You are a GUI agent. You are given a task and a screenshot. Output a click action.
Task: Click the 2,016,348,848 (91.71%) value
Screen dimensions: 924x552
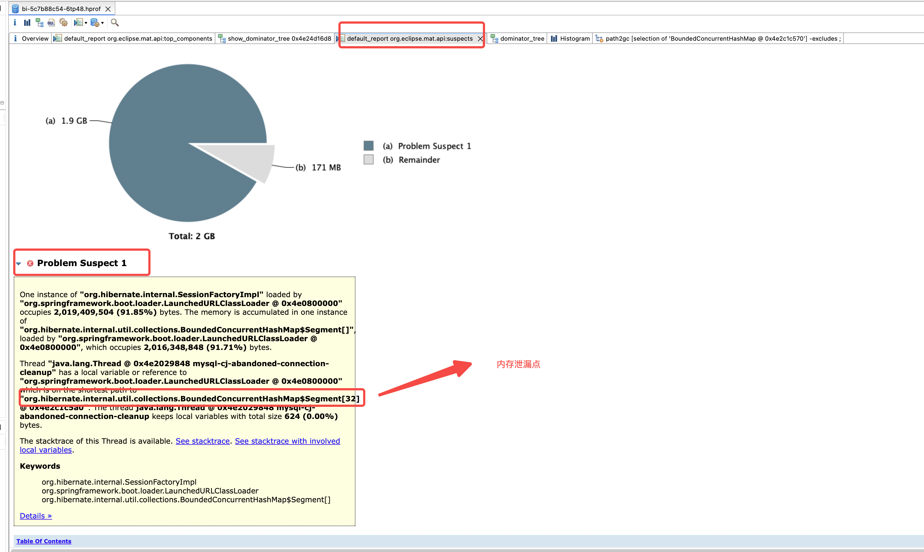[195, 347]
